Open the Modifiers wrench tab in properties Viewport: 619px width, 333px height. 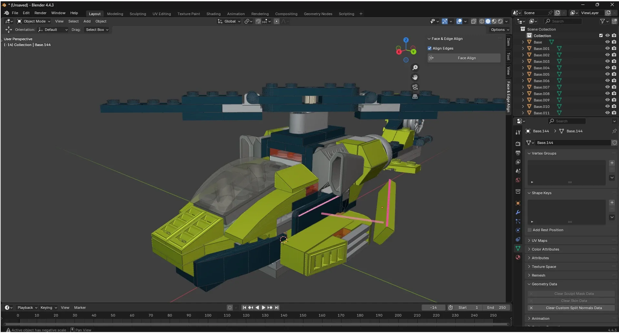pos(518,212)
